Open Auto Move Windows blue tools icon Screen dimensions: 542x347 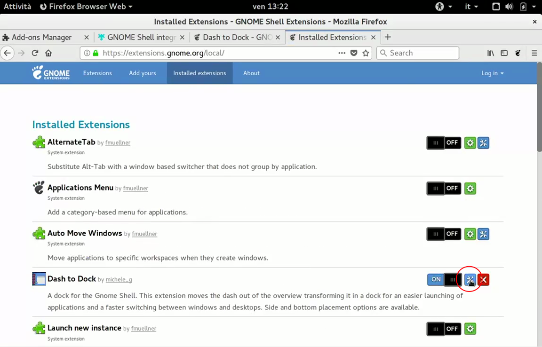pyautogui.click(x=484, y=234)
